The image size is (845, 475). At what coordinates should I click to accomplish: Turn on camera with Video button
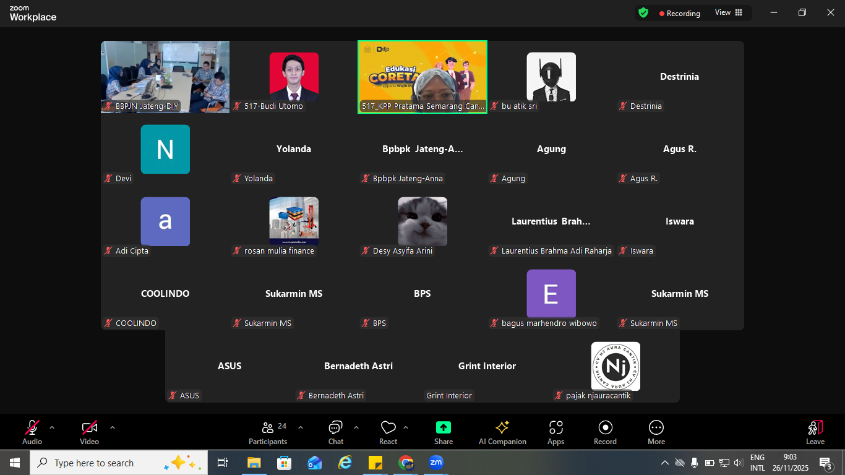(x=90, y=428)
